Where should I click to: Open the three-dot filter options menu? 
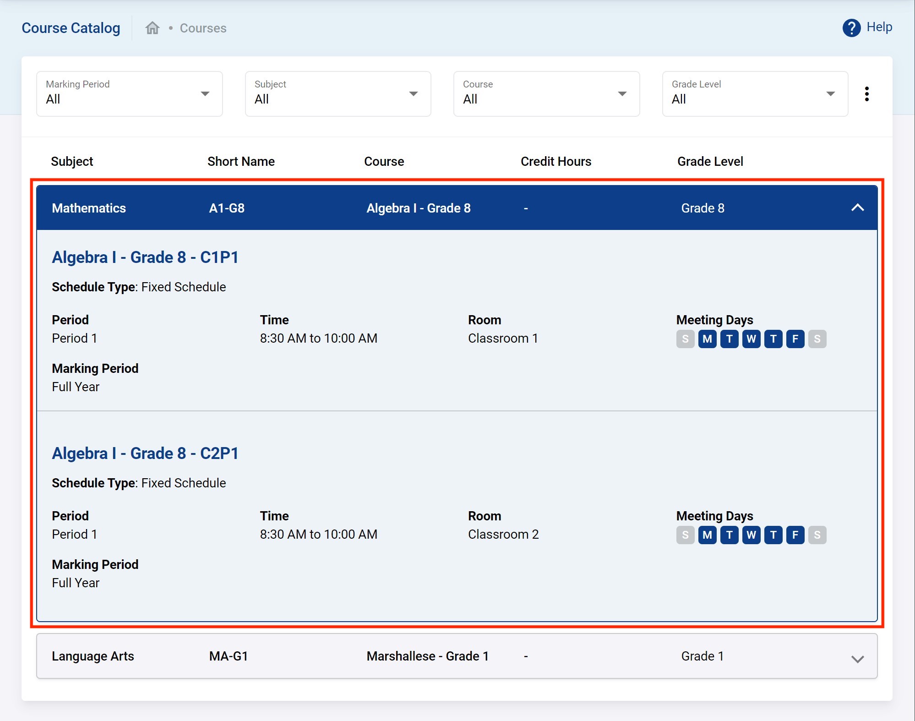click(866, 94)
